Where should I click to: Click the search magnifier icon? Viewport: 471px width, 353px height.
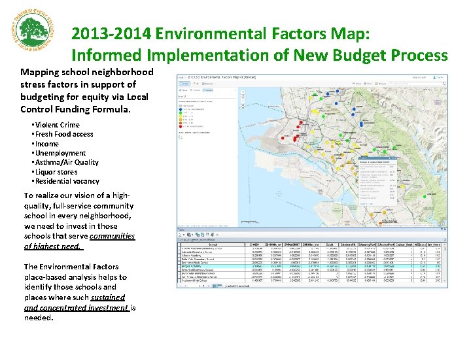(x=444, y=84)
